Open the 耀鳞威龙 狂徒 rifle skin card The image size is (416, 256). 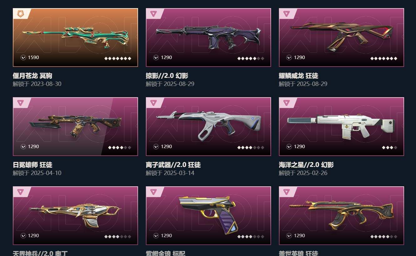pyautogui.click(x=342, y=38)
